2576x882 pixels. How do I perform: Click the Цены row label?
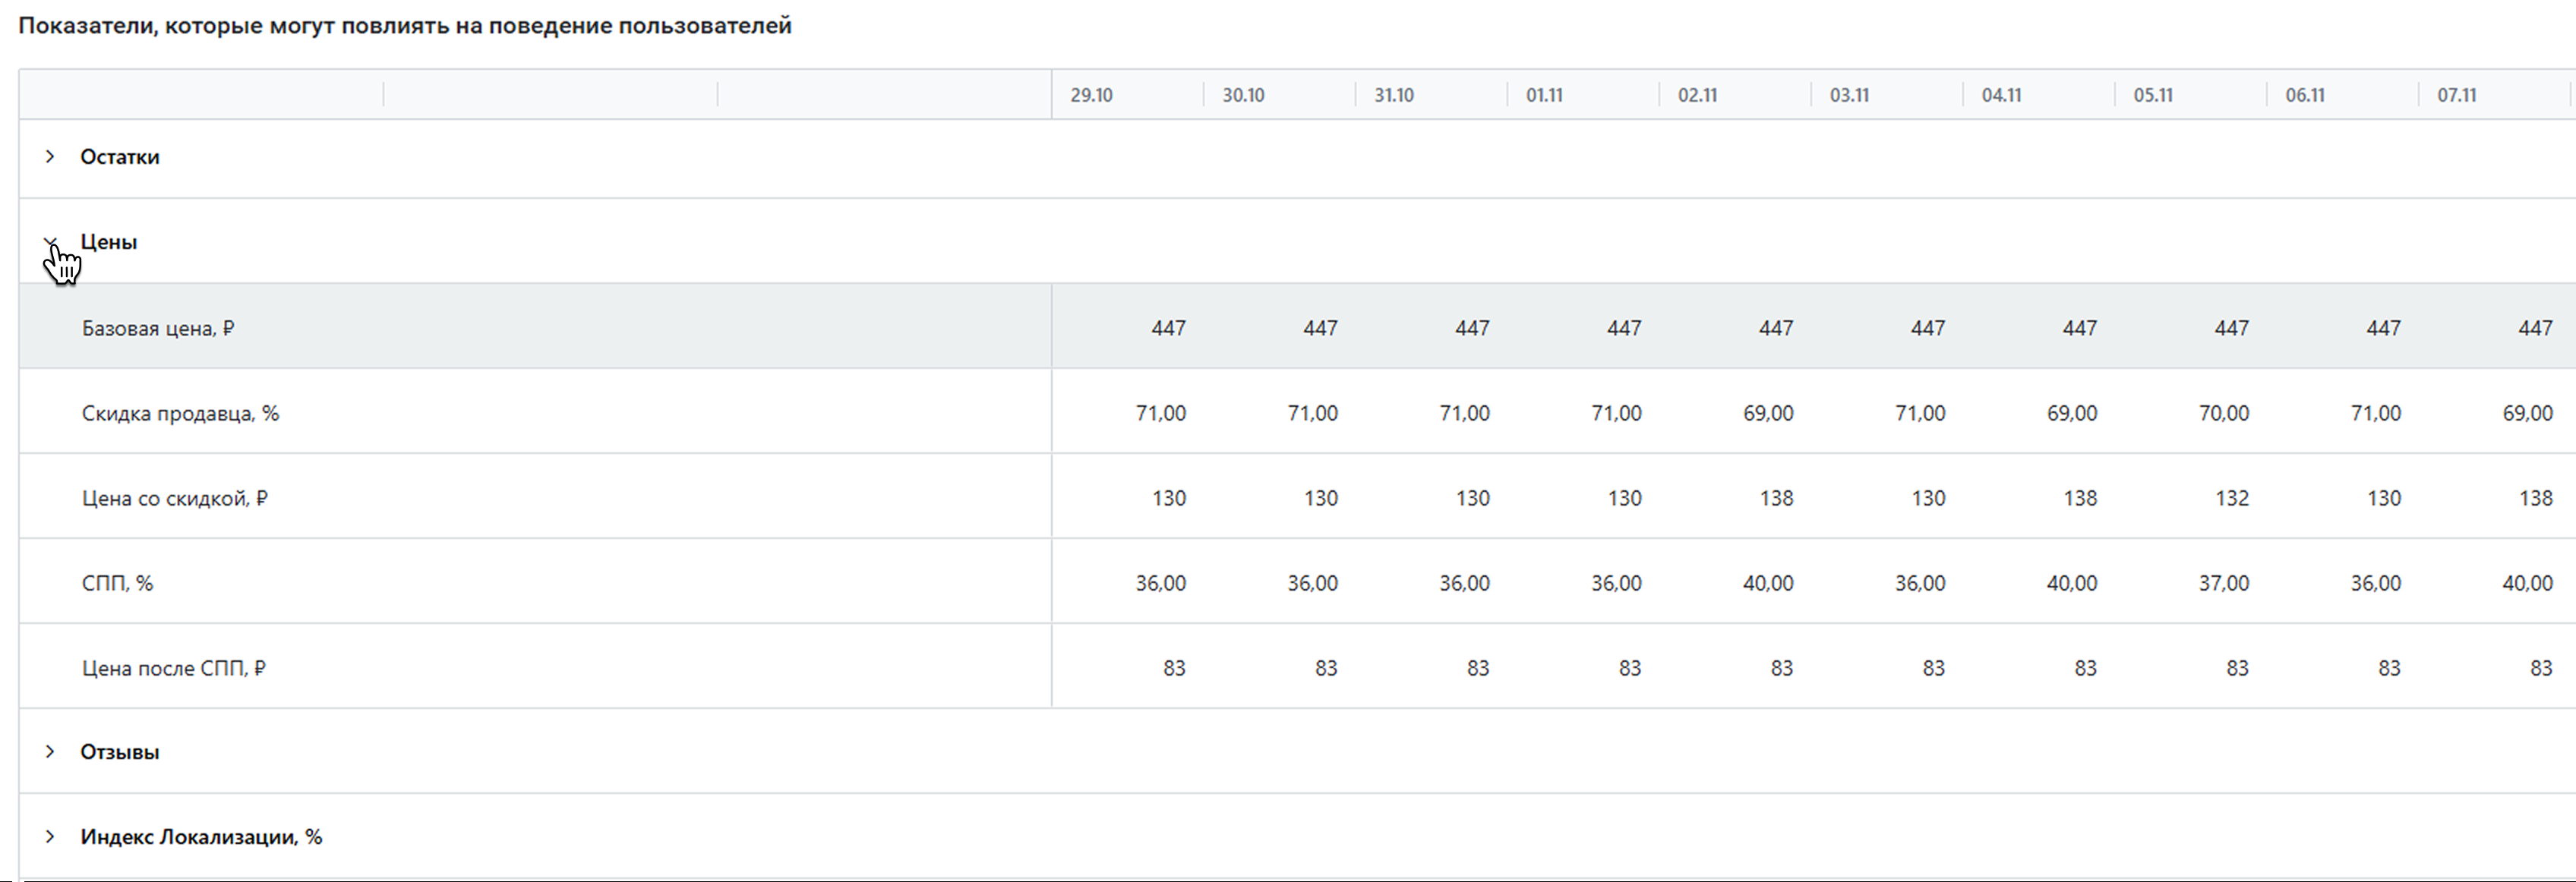(x=109, y=242)
